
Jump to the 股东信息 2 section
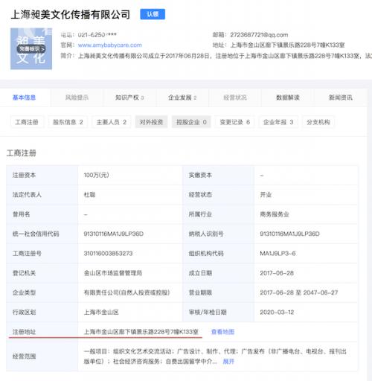68,122
